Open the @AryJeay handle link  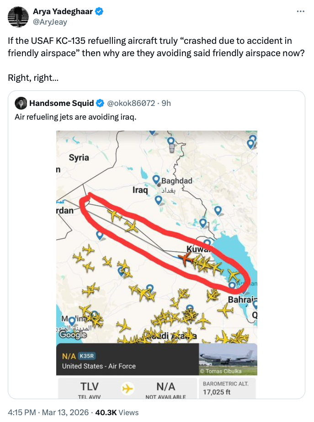[49, 21]
